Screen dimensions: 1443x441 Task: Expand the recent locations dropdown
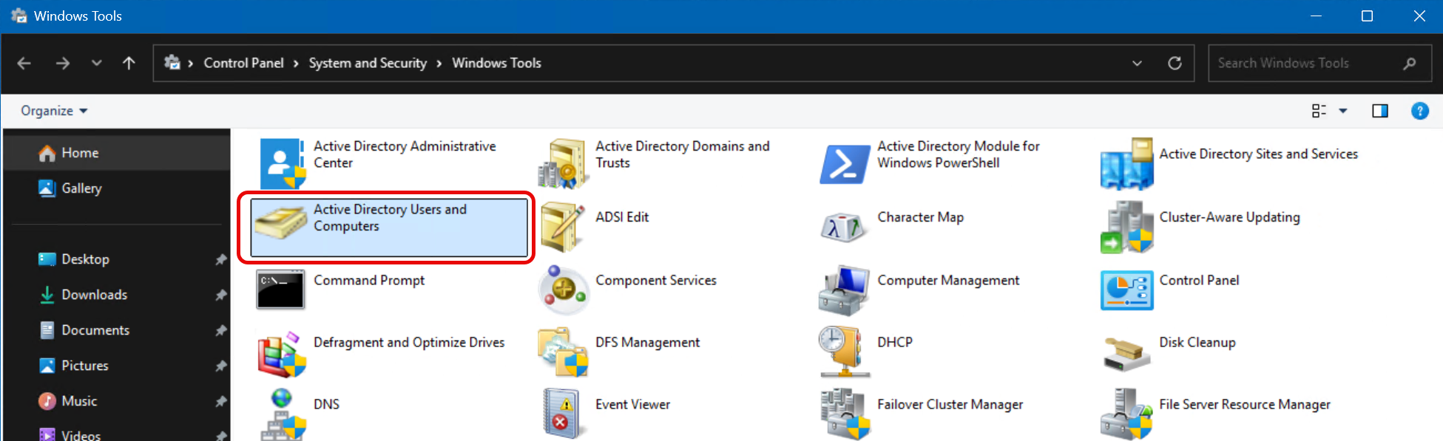pyautogui.click(x=97, y=64)
